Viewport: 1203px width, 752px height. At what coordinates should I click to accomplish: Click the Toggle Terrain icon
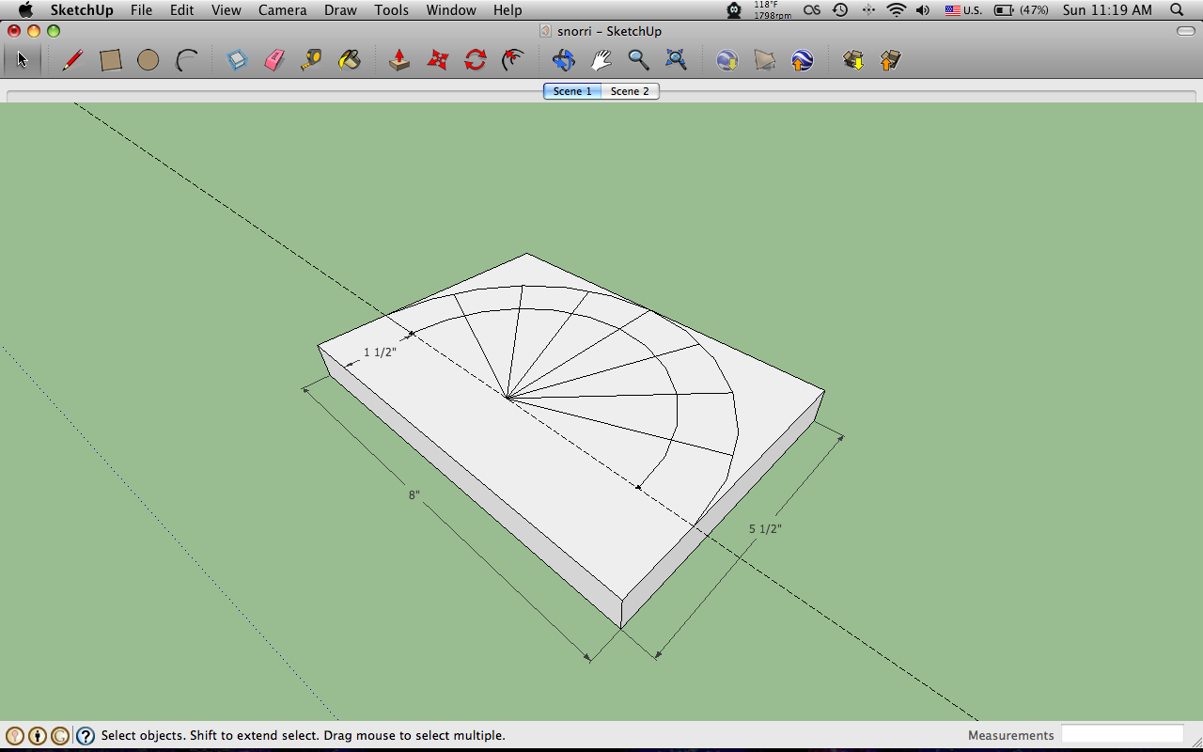(x=765, y=60)
